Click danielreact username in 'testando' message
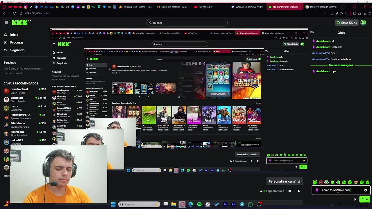The width and height of the screenshot is (372, 209). tap(323, 47)
